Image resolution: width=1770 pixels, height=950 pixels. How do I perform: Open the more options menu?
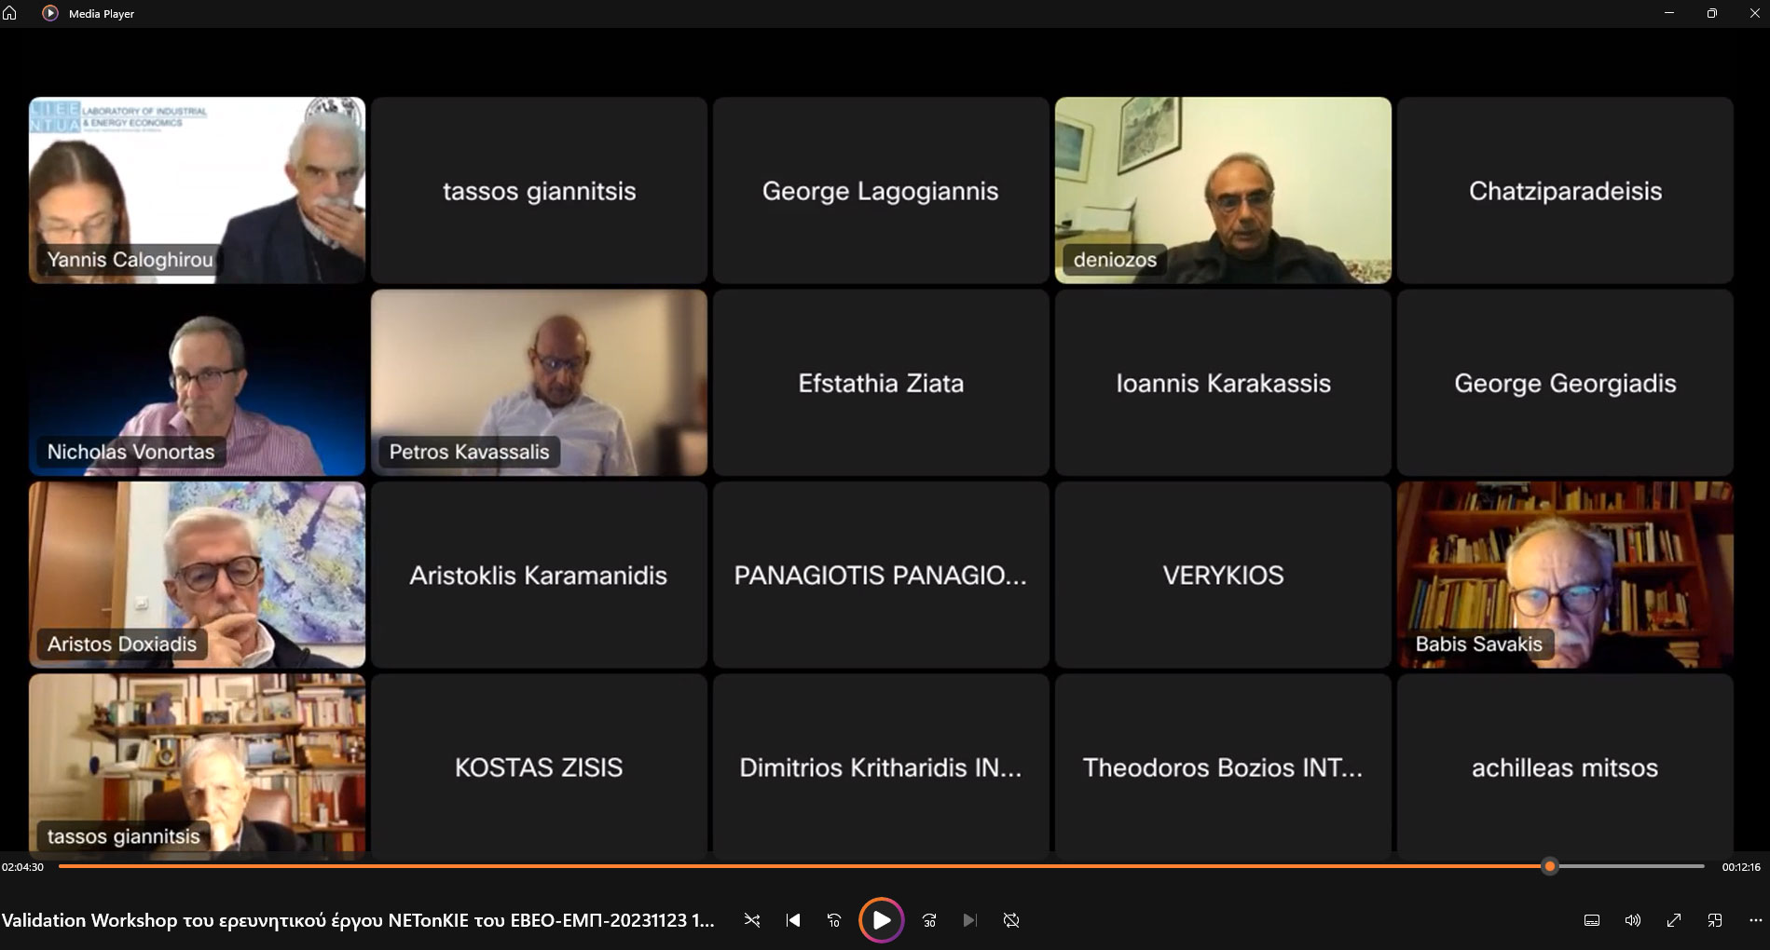[x=1756, y=920]
